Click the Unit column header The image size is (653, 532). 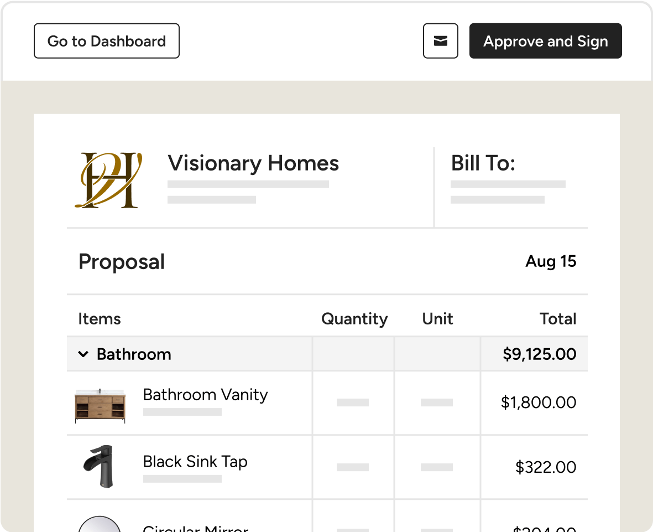437,319
